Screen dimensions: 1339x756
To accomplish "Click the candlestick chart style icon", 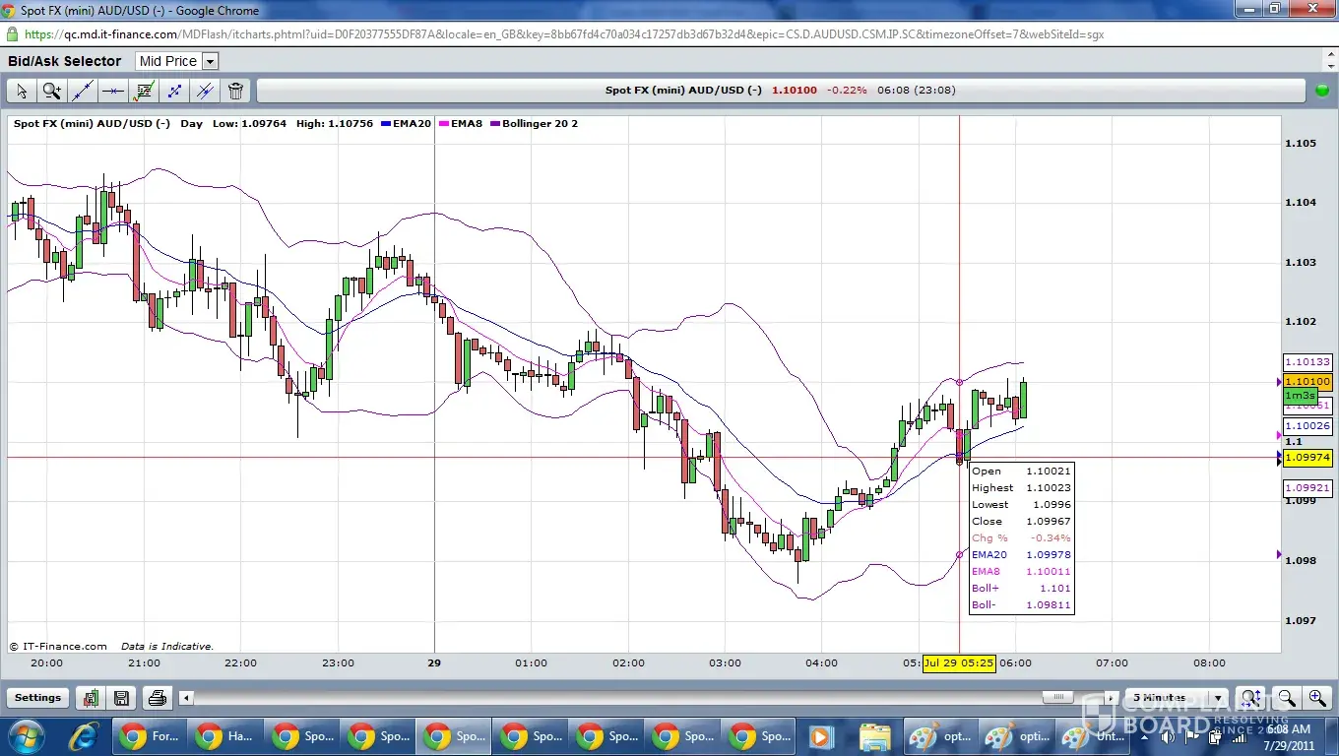I will coord(91,698).
